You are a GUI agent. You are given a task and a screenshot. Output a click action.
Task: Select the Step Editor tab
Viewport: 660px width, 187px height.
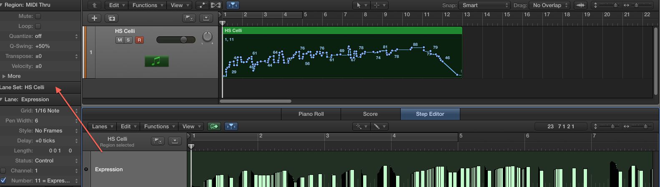(430, 114)
